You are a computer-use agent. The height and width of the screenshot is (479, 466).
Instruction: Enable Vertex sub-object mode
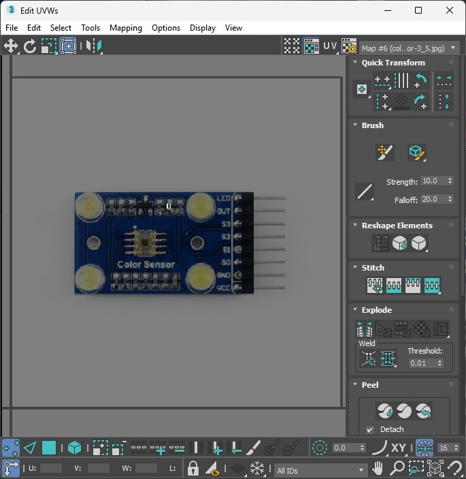click(11, 448)
